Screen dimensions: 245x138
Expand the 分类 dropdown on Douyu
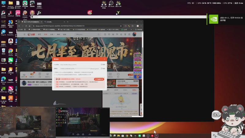pos(52,34)
